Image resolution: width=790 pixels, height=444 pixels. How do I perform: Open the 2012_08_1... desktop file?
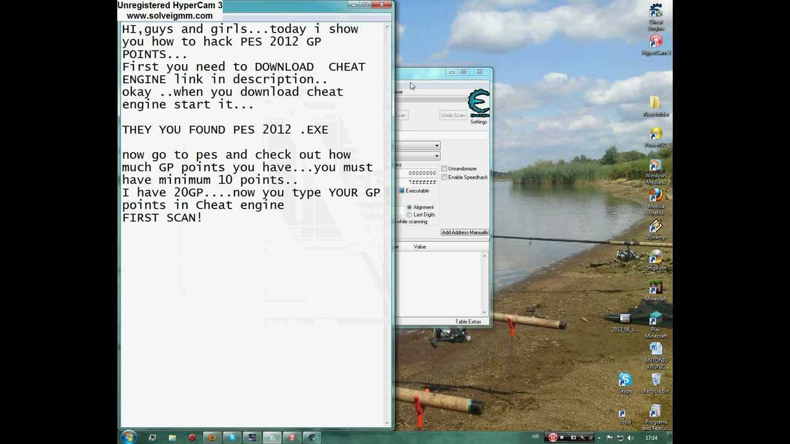coord(625,323)
